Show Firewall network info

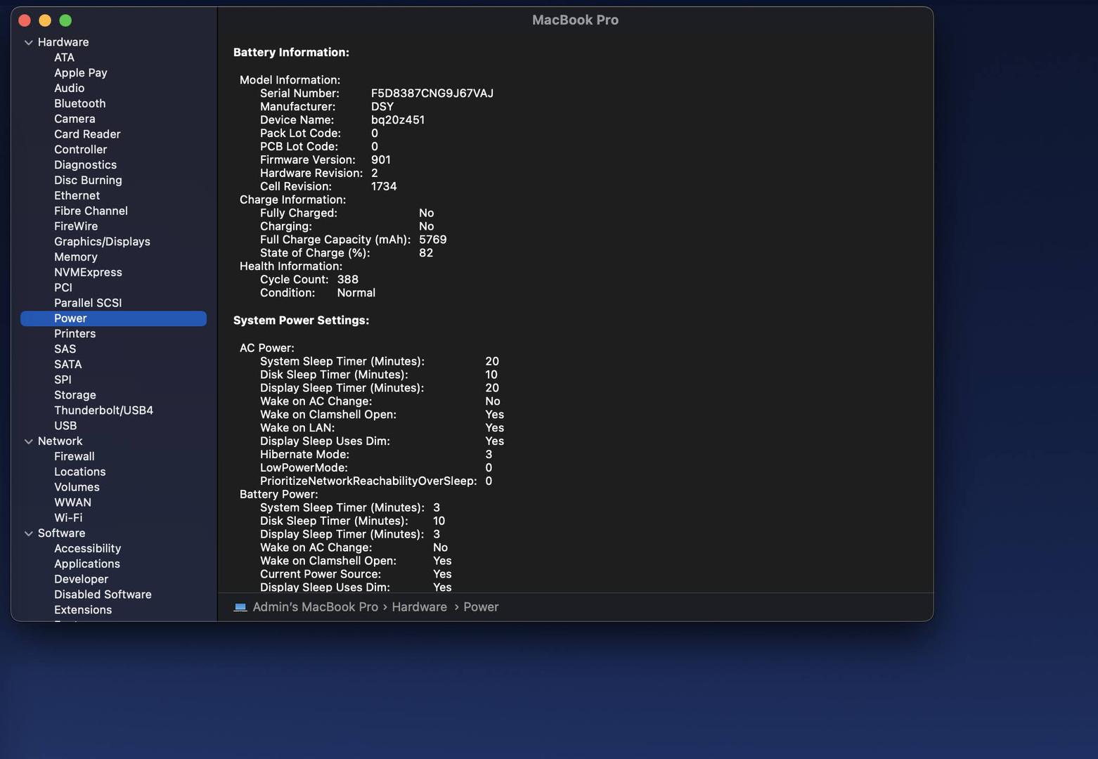[74, 457]
